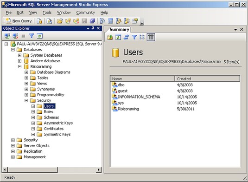This screenshot has width=248, height=182.
Task: Click the Open File folder icon
Action: pos(60,21)
